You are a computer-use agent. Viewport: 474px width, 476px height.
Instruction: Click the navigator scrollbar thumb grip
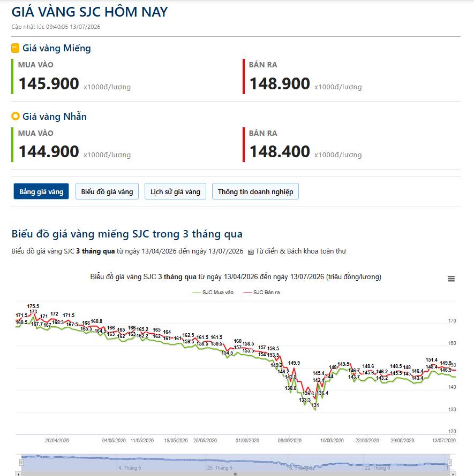point(235,474)
